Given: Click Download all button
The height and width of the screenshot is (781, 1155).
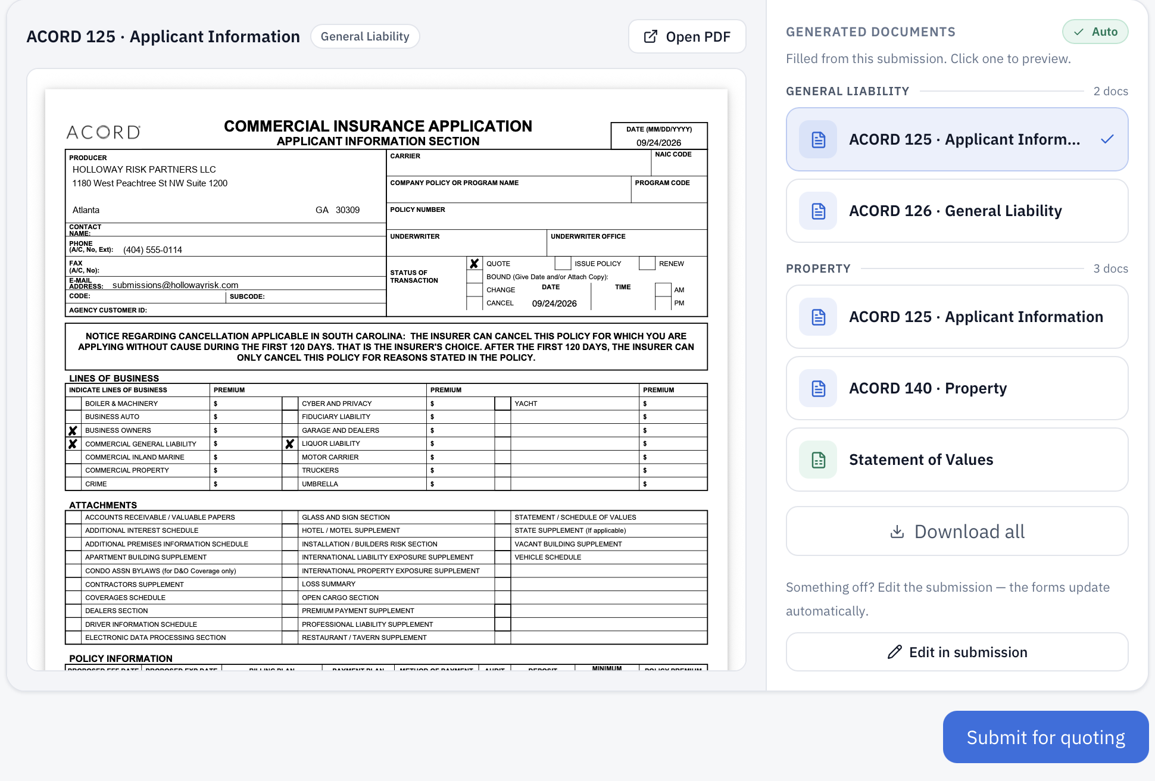Looking at the screenshot, I should [x=957, y=531].
